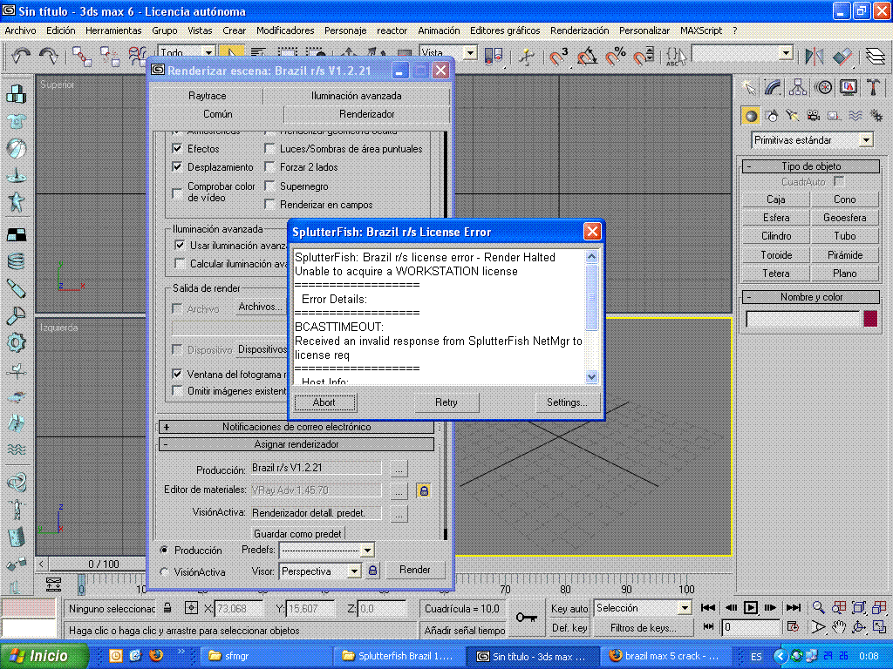Enable the Supernegro checkbox
This screenshot has width=893, height=669.
[x=269, y=186]
